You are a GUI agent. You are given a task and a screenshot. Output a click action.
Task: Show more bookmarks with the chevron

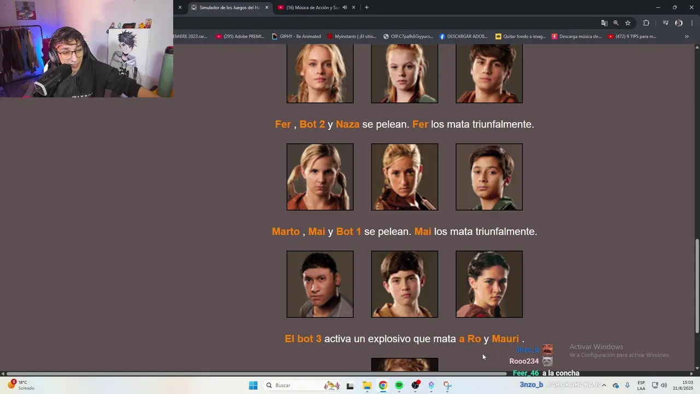[x=687, y=37]
